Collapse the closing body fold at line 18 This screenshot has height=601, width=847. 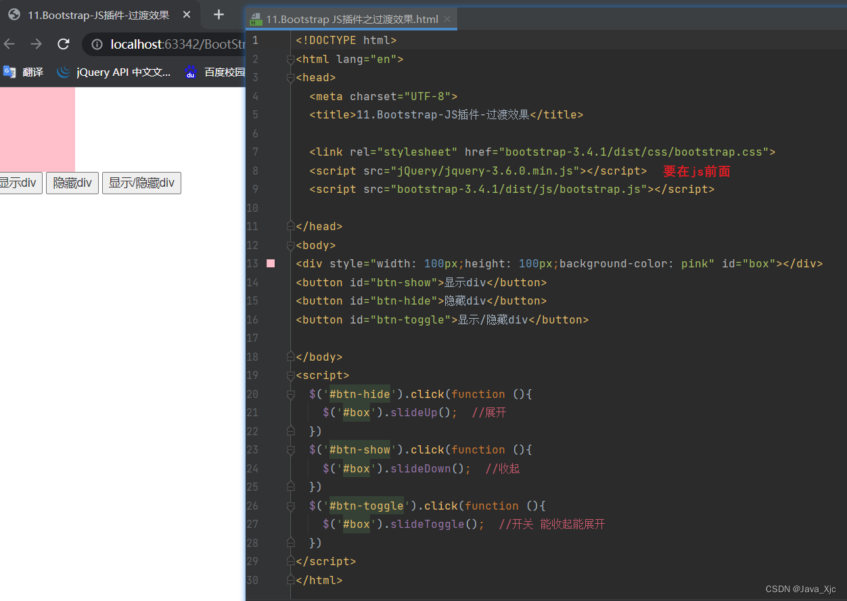pos(291,357)
